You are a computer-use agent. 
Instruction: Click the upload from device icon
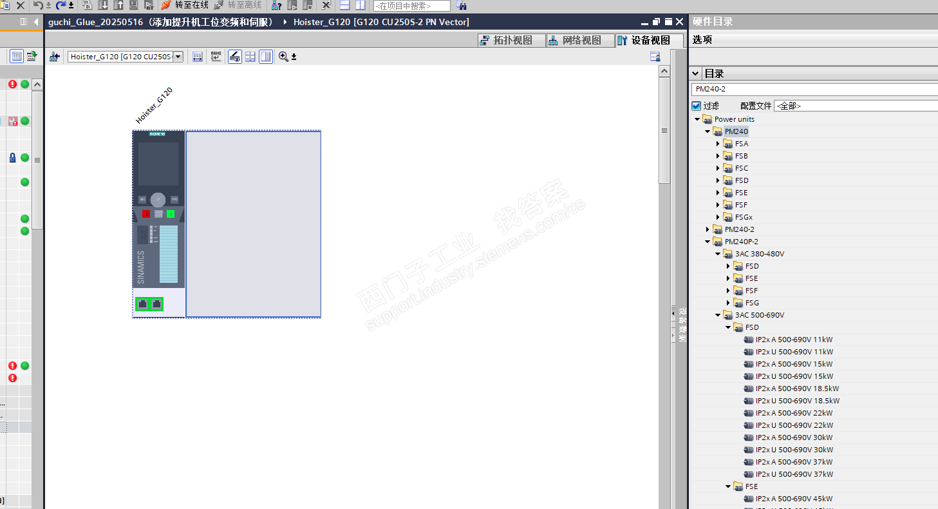pos(118,5)
